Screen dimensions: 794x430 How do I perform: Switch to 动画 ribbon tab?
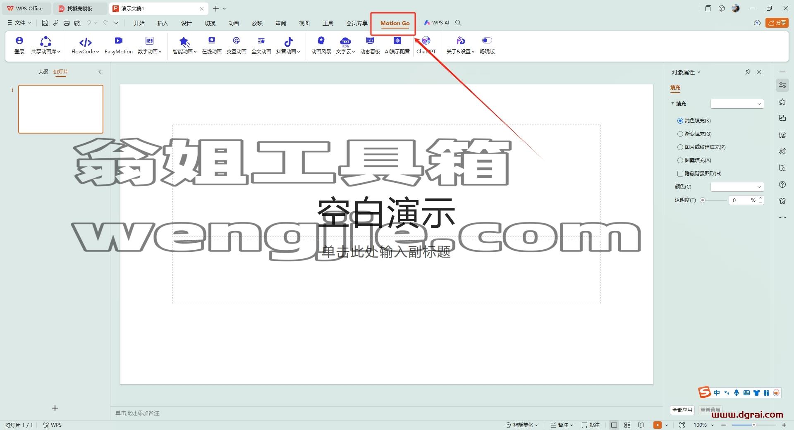pyautogui.click(x=234, y=23)
